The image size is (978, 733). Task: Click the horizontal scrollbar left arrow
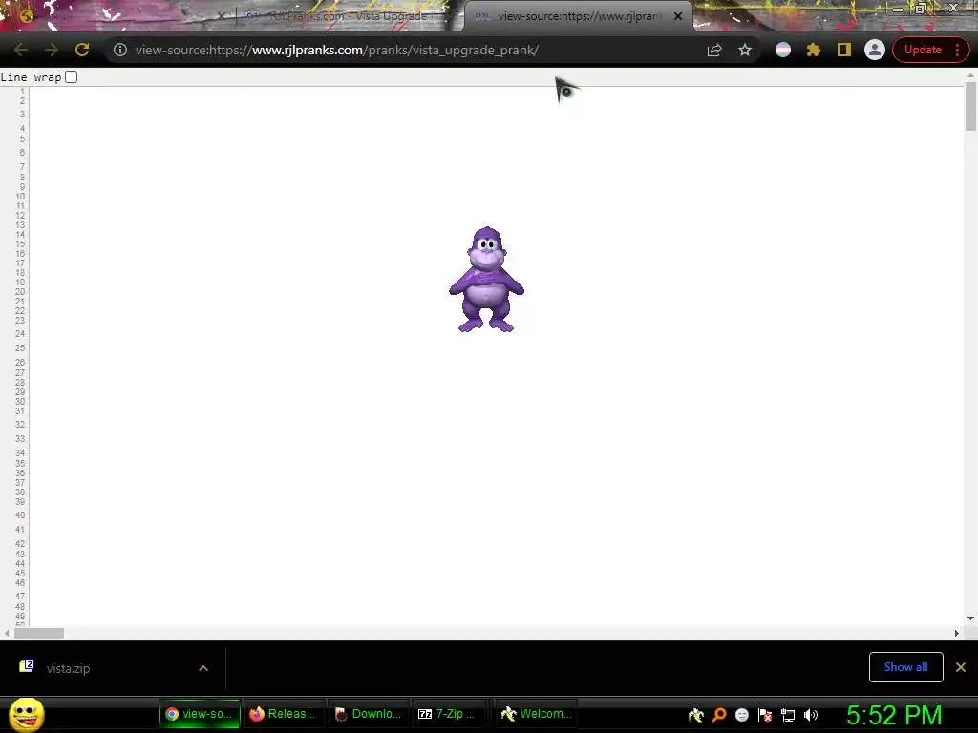[x=7, y=634]
